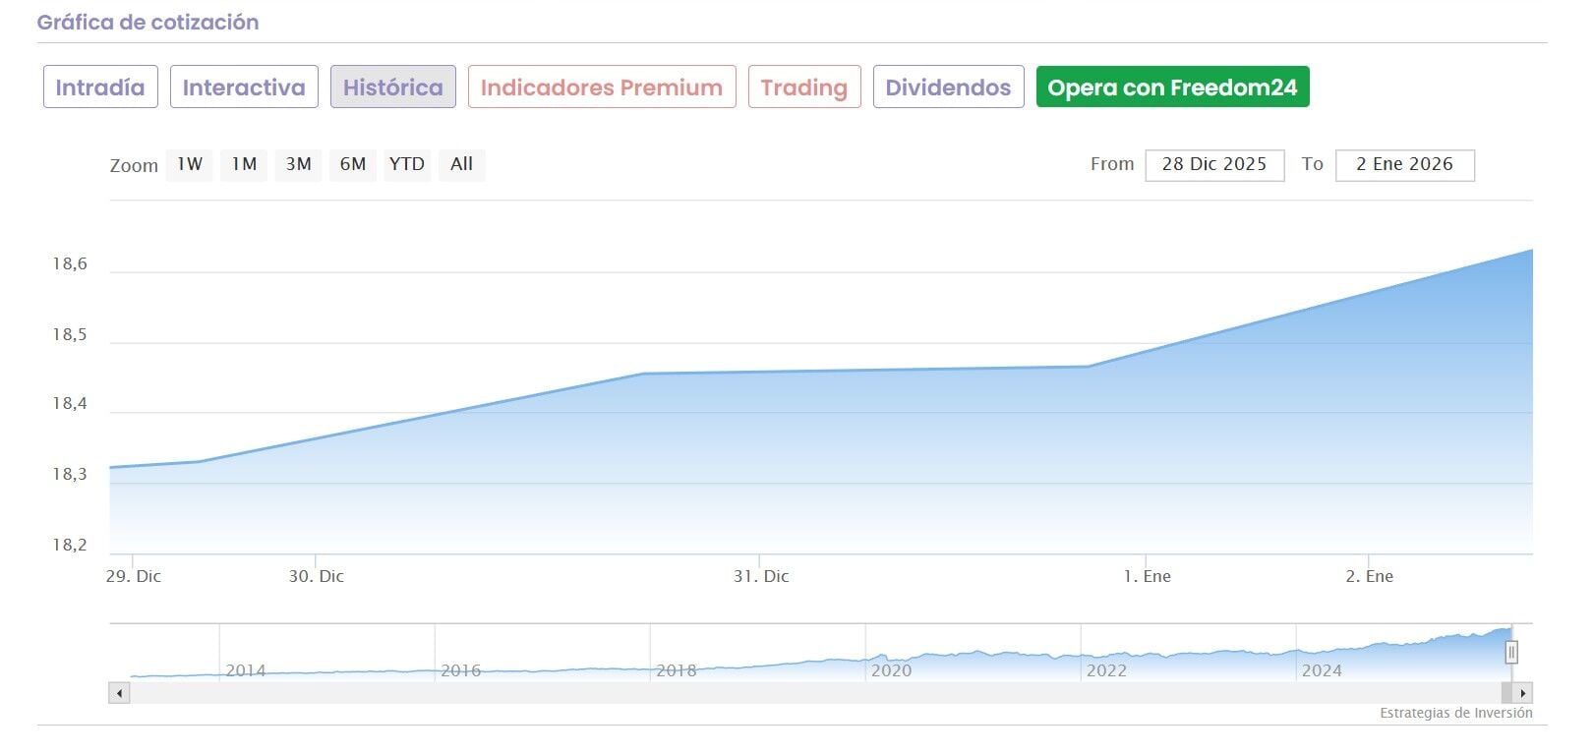Image resolution: width=1594 pixels, height=754 pixels.
Task: Show All history zoom range
Action: [461, 164]
